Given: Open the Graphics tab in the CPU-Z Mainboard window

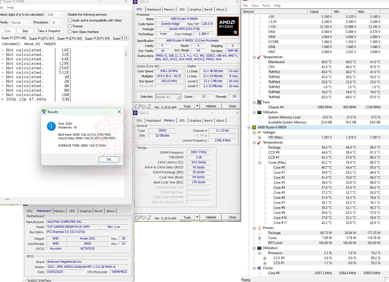Looking at the screenshot, I should pos(86,211).
